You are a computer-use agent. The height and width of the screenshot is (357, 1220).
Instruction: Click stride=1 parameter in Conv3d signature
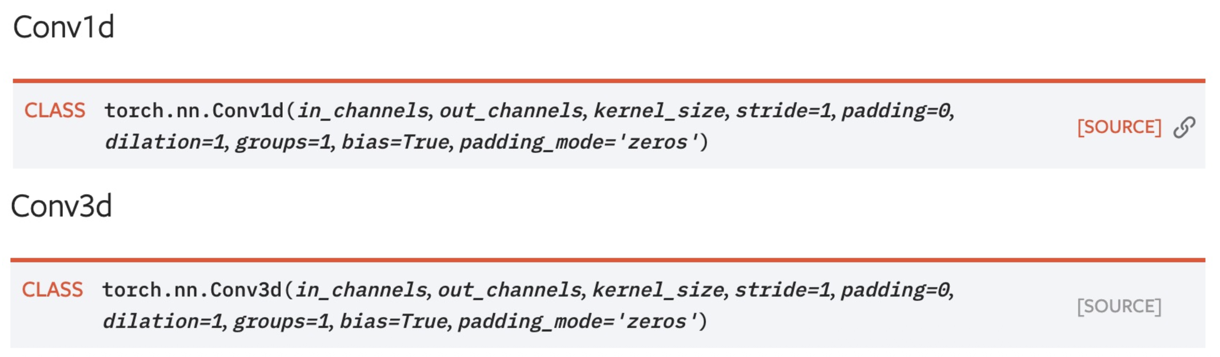tap(783, 290)
